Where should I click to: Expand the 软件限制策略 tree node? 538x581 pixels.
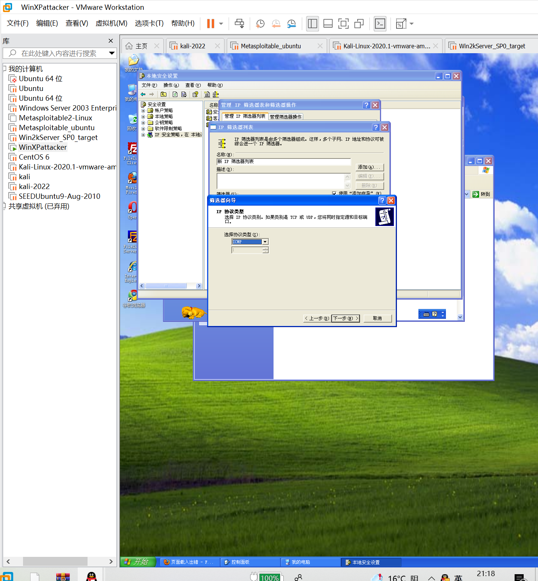(143, 129)
